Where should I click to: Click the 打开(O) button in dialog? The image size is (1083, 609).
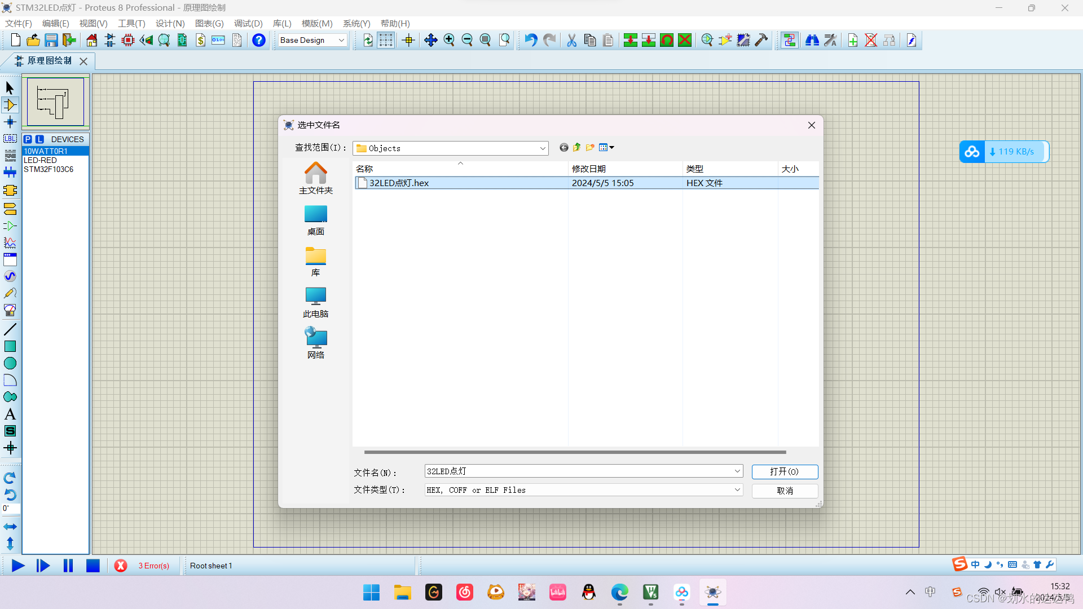click(x=785, y=471)
